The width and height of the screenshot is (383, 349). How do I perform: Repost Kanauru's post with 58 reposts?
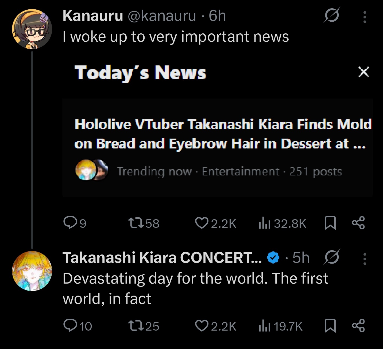point(144,223)
